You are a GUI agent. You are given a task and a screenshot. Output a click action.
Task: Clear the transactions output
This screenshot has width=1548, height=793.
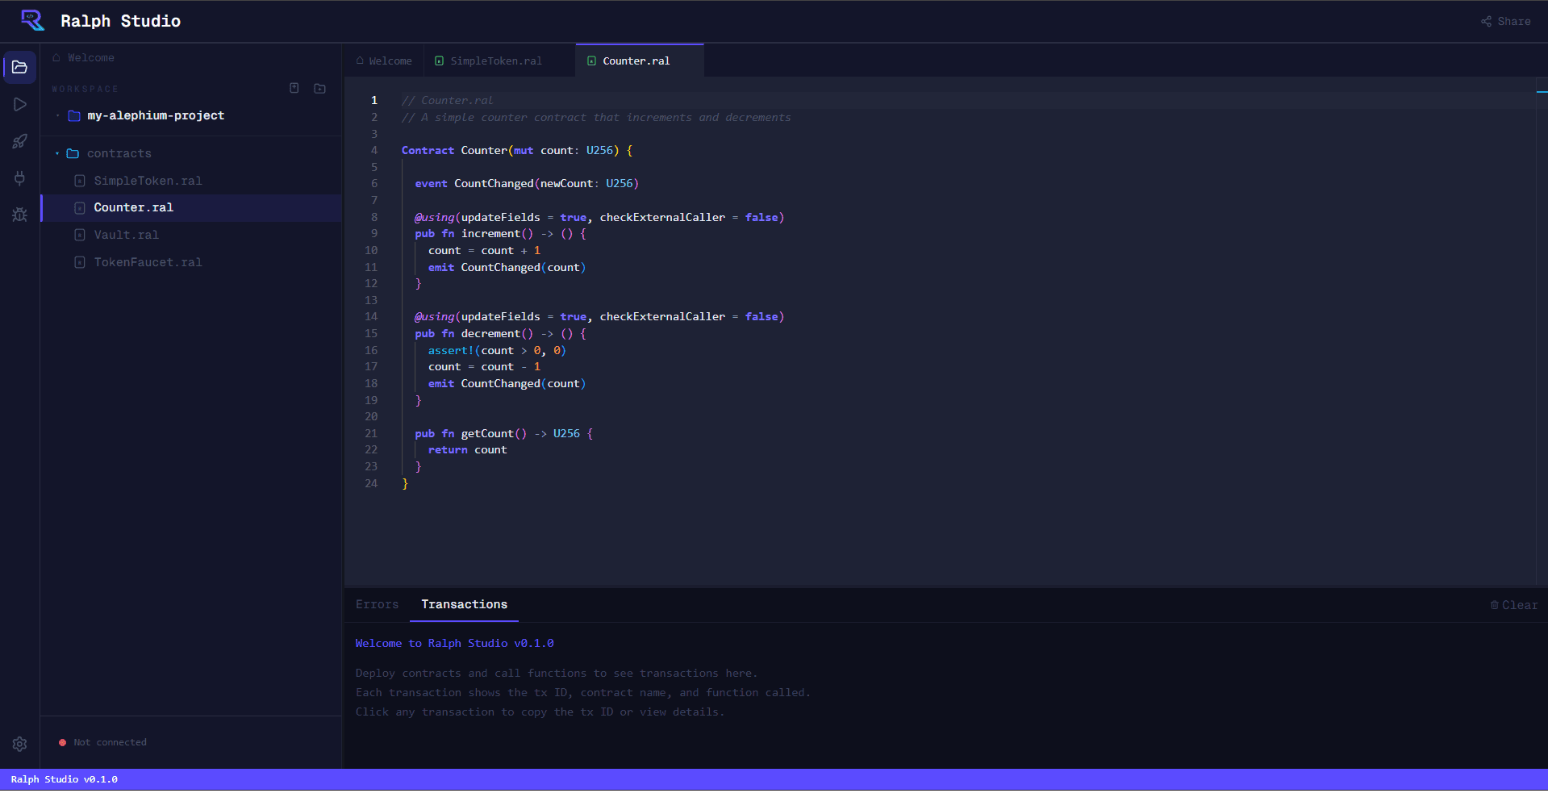point(1513,605)
